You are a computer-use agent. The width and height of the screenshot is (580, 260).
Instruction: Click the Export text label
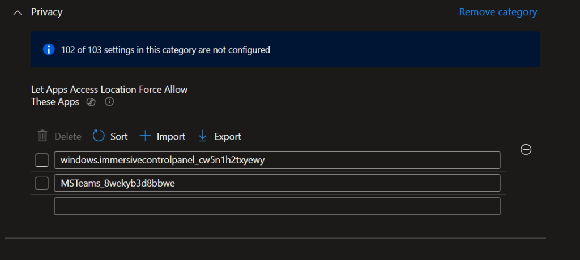coord(228,137)
